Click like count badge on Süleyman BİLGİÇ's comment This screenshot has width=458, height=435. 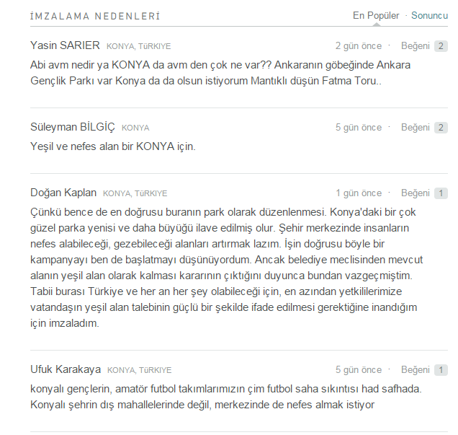[x=441, y=128]
